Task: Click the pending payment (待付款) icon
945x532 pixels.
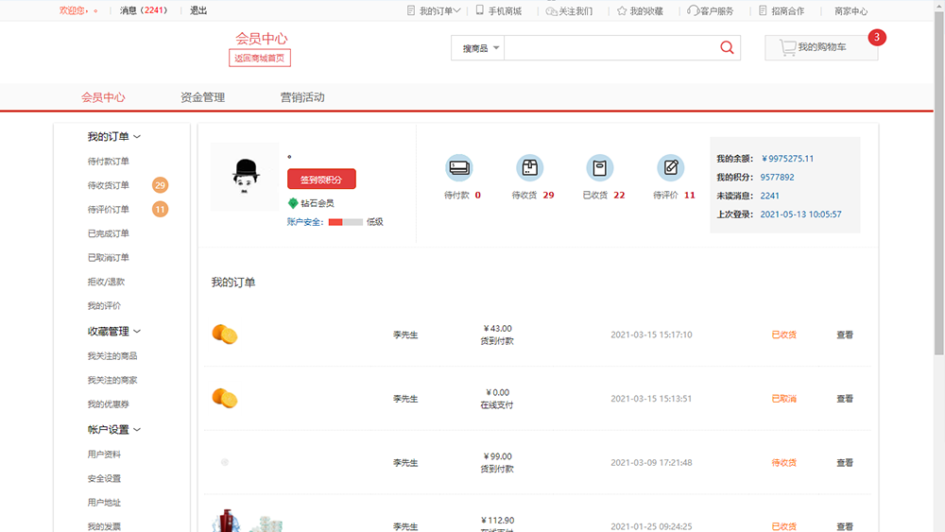Action: pyautogui.click(x=459, y=168)
